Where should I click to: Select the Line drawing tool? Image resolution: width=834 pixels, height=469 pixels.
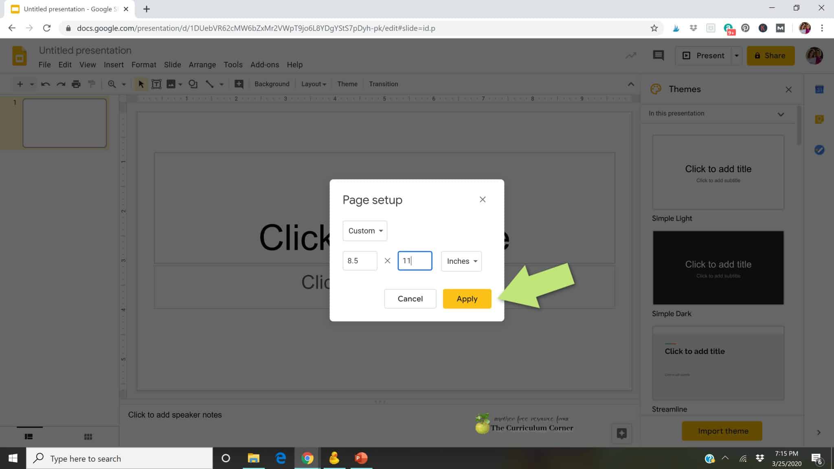pos(210,84)
